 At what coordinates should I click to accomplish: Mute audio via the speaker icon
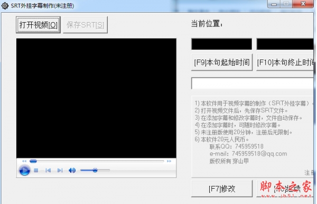pos(72,170)
